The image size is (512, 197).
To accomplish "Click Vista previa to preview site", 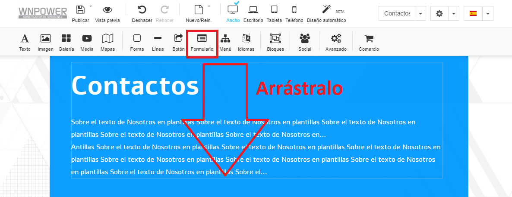I will pyautogui.click(x=107, y=13).
